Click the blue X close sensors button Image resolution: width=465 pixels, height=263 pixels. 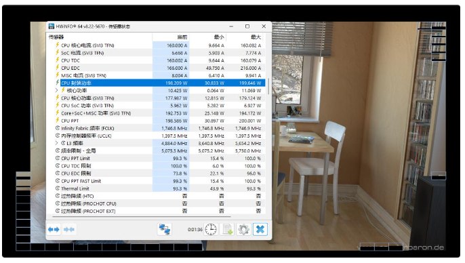260,230
